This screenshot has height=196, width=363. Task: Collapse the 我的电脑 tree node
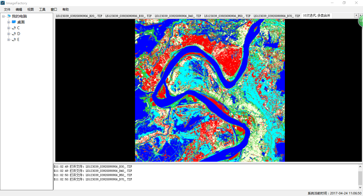click(x=3, y=16)
